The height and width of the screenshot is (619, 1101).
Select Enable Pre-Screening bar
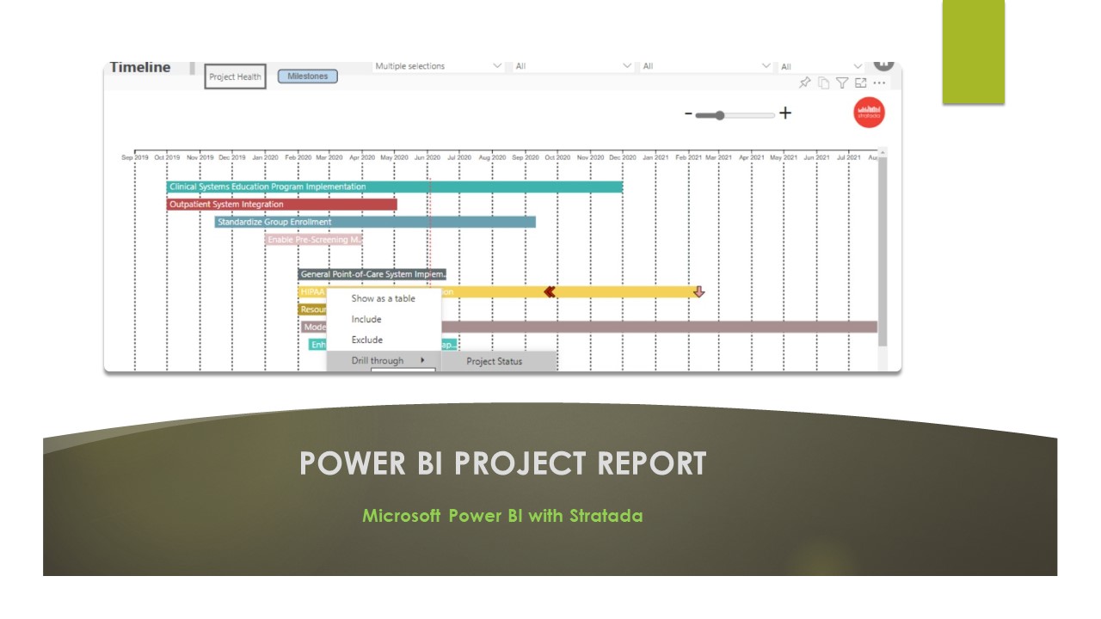(314, 240)
